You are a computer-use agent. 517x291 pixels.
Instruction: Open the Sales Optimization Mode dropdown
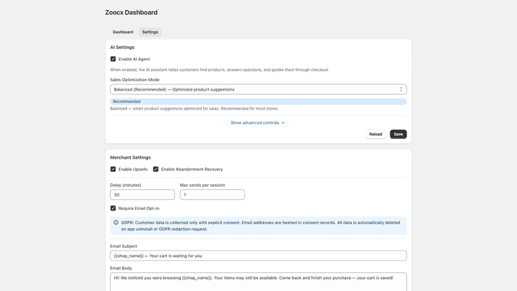258,89
